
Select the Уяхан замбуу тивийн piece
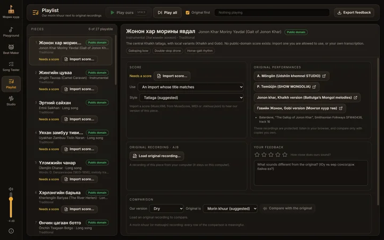point(70,141)
